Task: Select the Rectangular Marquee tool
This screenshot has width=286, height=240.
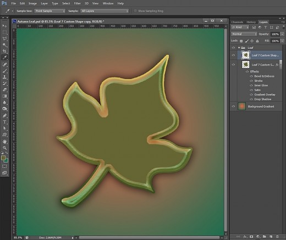Action: [4, 32]
